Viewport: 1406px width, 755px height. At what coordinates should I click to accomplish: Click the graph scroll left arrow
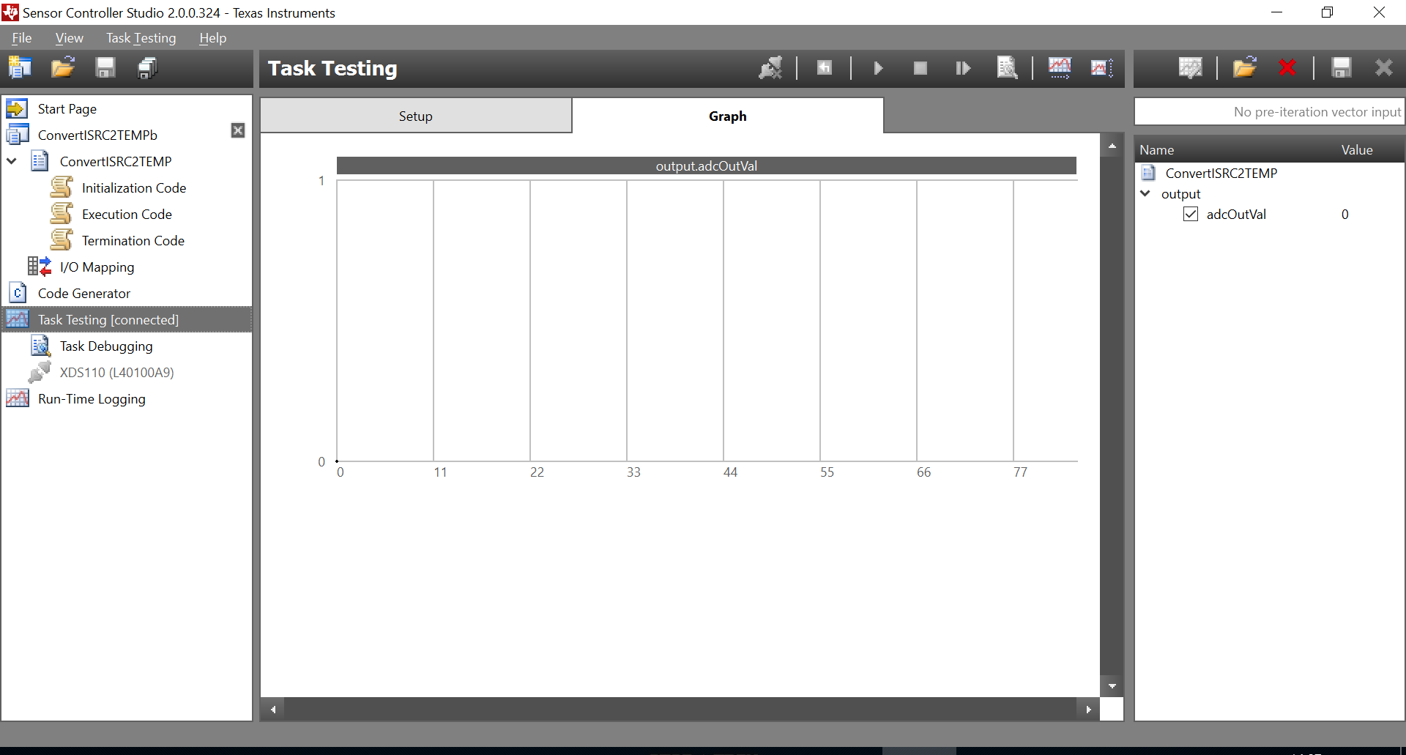pyautogui.click(x=273, y=709)
